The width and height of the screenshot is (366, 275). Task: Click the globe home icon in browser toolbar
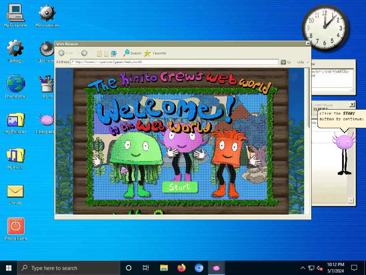point(114,53)
